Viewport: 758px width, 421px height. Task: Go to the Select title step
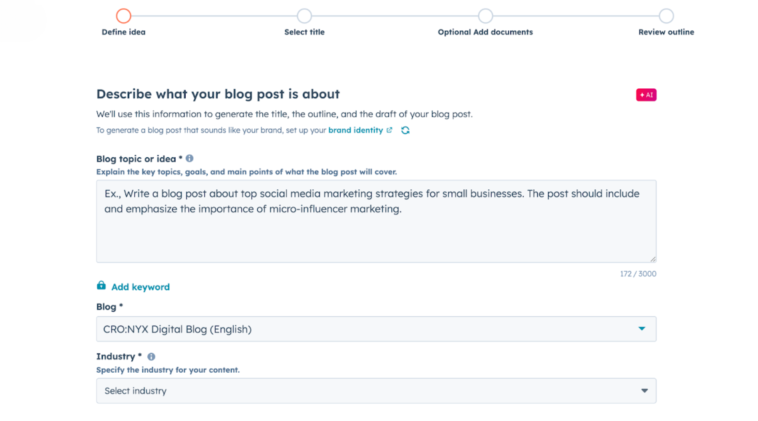pyautogui.click(x=304, y=16)
